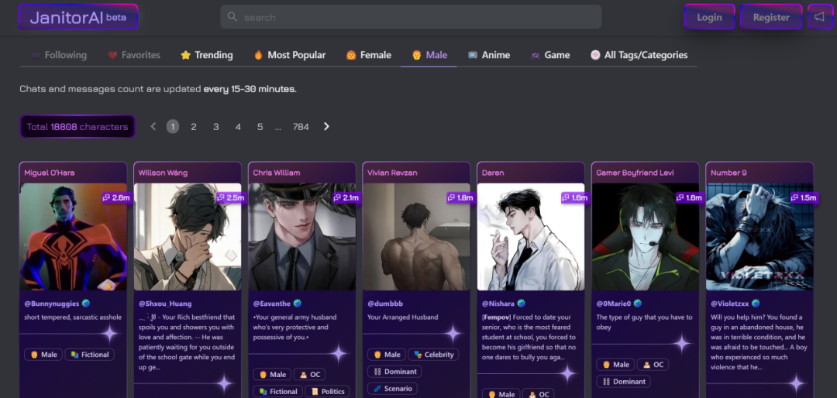Click the Login button
The width and height of the screenshot is (837, 398).
click(x=709, y=17)
